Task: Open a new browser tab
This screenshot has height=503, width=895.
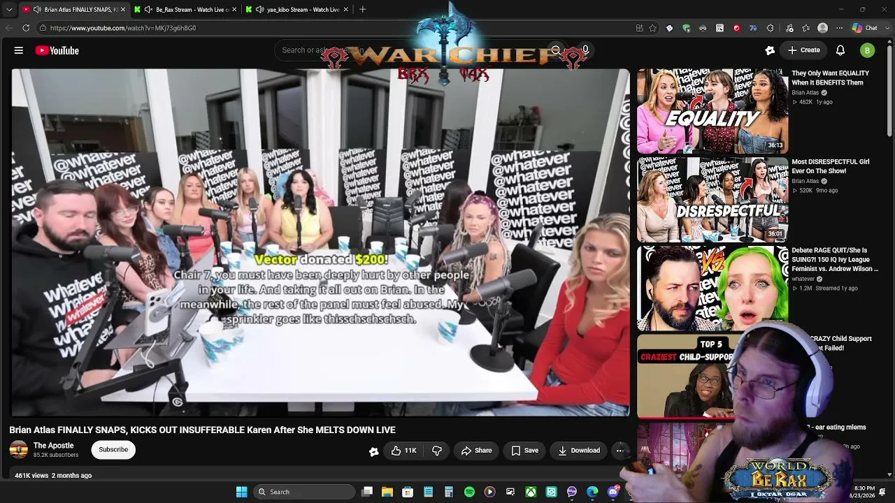Action: pyautogui.click(x=362, y=10)
